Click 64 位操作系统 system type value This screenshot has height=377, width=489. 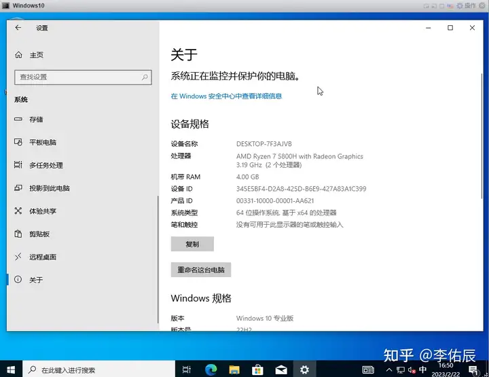(x=287, y=213)
